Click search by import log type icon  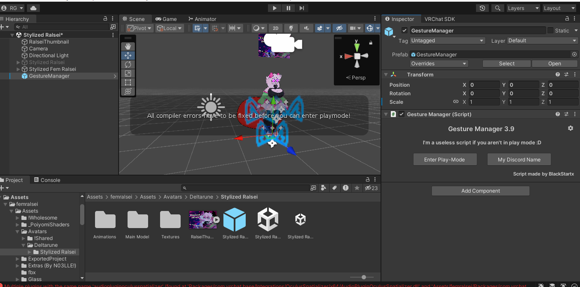click(345, 188)
